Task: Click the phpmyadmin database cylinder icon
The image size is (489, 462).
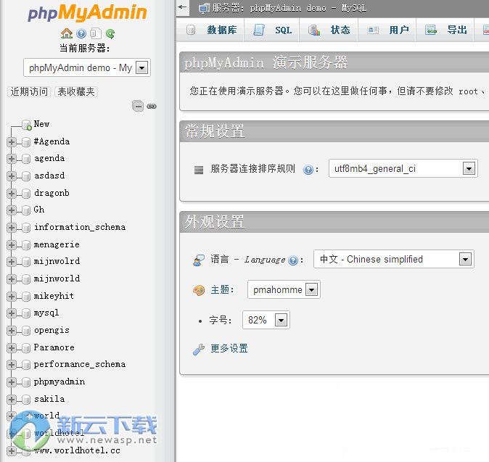Action: [27, 382]
